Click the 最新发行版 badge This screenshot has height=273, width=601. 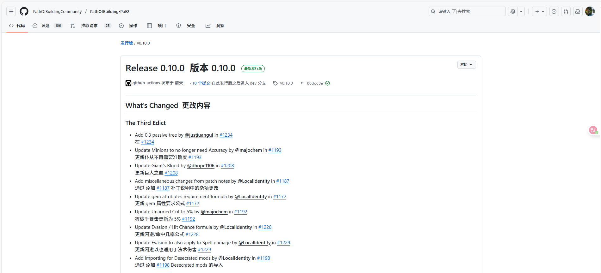point(253,68)
